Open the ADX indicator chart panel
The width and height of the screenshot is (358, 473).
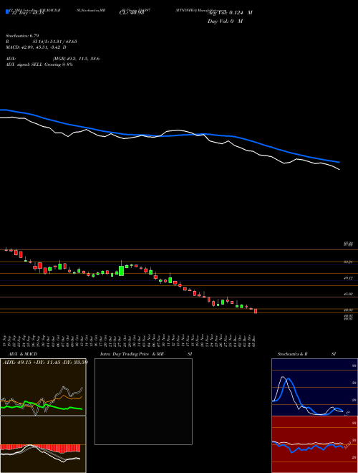tap(43, 387)
